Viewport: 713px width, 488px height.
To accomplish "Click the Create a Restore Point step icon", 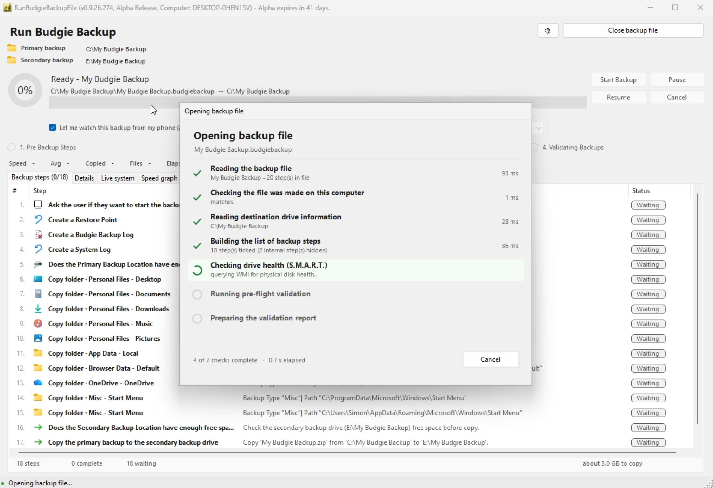I will click(x=38, y=219).
